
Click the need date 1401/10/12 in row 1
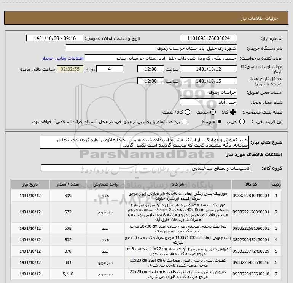(x=30, y=196)
